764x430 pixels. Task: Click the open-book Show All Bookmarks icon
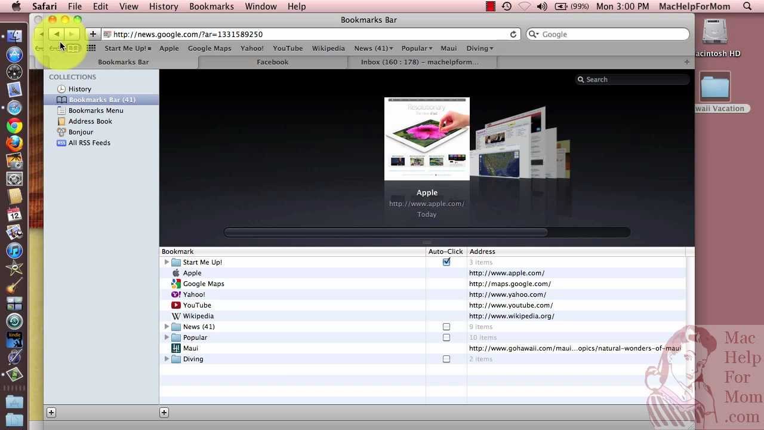[x=73, y=48]
